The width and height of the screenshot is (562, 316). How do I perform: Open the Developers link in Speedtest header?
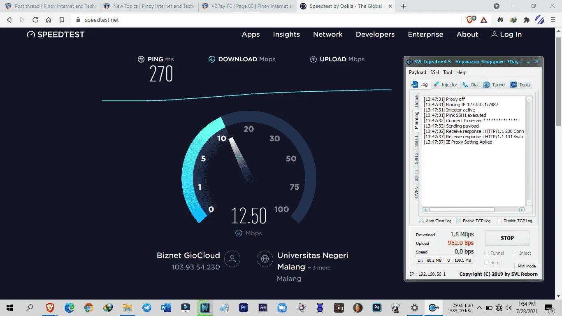click(x=375, y=35)
